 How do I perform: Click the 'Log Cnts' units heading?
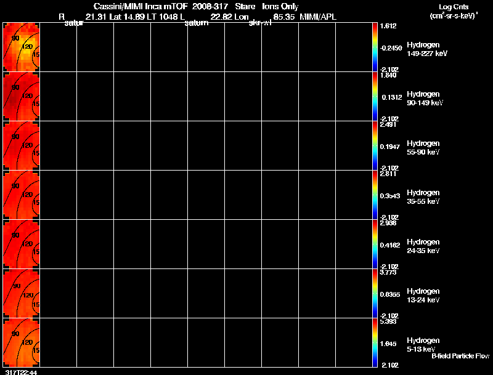pos(454,7)
